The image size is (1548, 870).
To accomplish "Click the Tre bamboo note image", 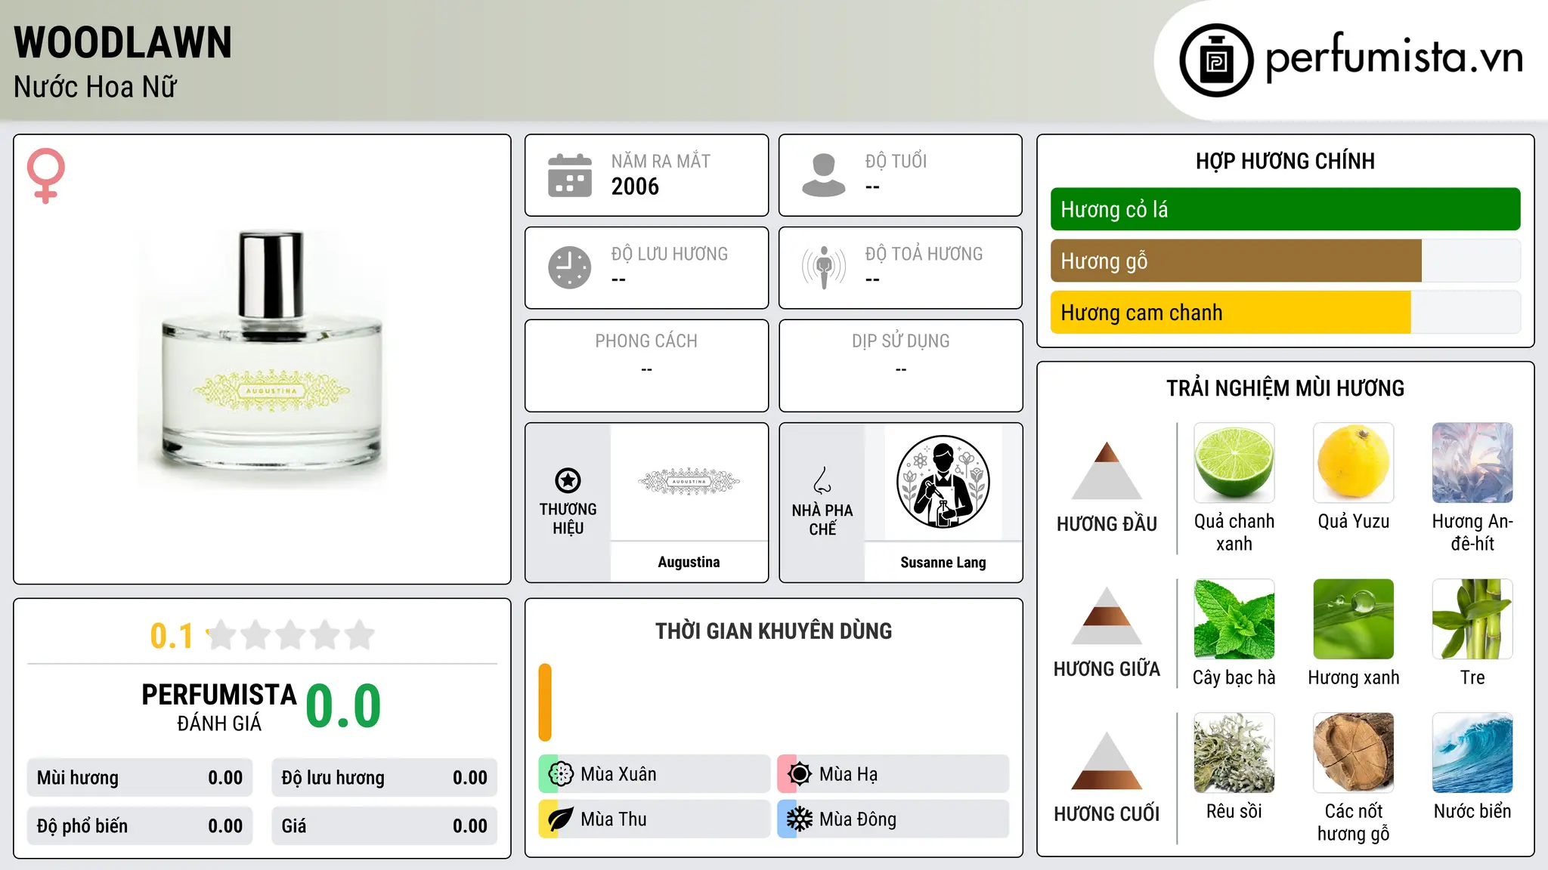I will click(x=1472, y=619).
